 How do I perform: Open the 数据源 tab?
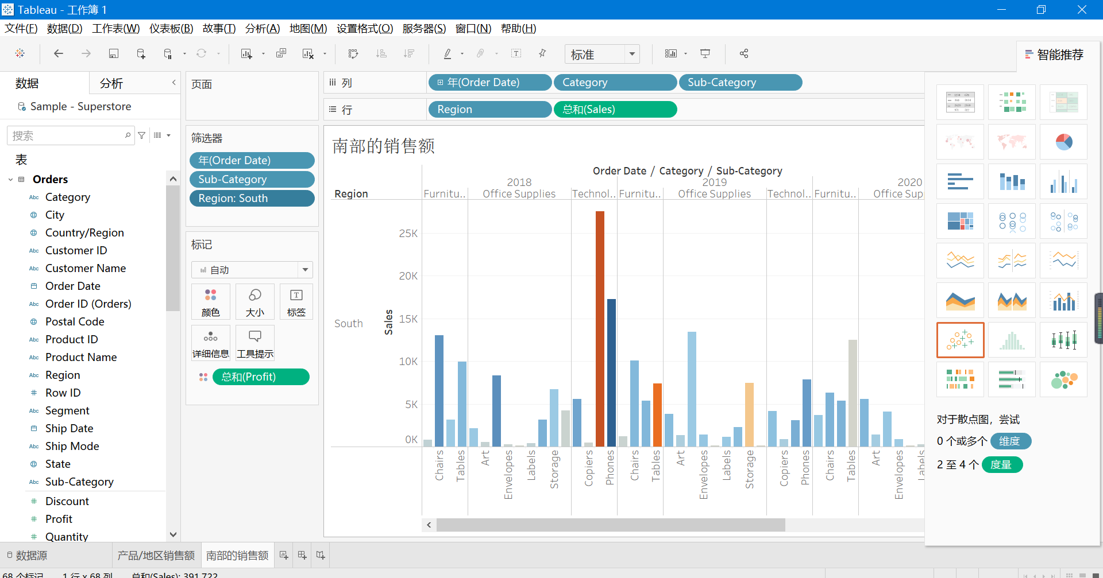tap(27, 555)
